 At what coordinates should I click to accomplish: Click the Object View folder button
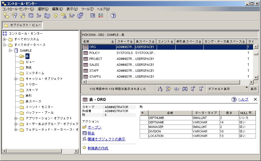coord(22,25)
